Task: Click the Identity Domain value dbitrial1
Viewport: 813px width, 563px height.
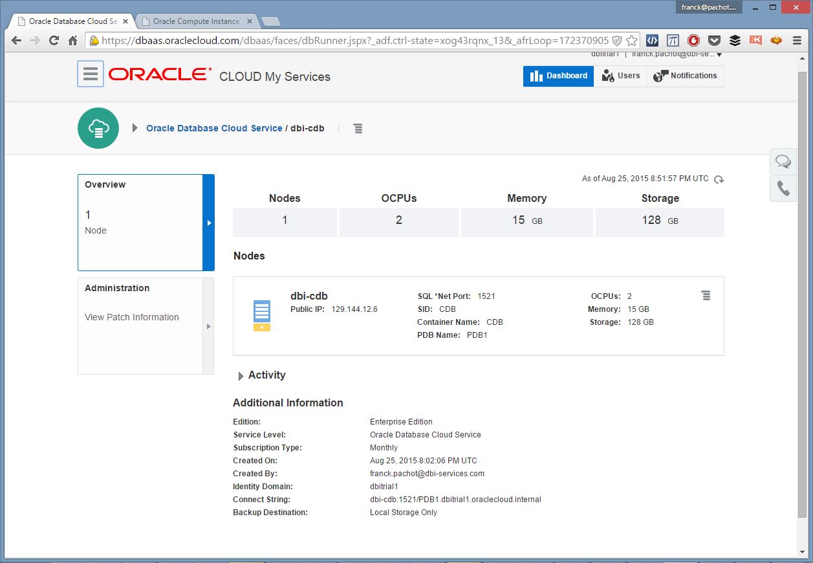Action: click(384, 487)
